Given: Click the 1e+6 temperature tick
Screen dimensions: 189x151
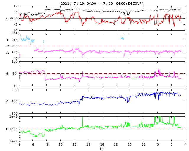Looking at the screenshot, I should click(x=13, y=116).
